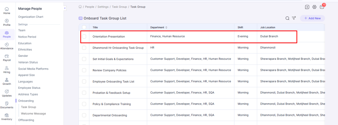Click the Title column header
The image size is (338, 125).
95,27
